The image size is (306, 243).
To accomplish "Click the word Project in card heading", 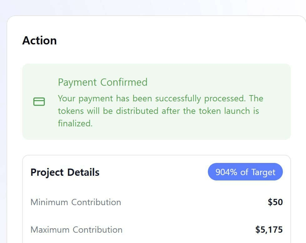I will pos(47,173).
